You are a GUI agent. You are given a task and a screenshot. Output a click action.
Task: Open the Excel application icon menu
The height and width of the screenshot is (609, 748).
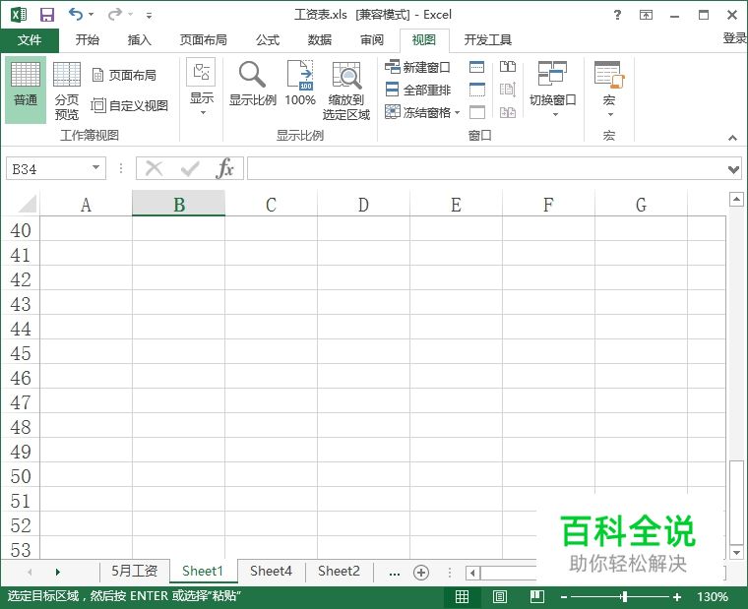19,15
